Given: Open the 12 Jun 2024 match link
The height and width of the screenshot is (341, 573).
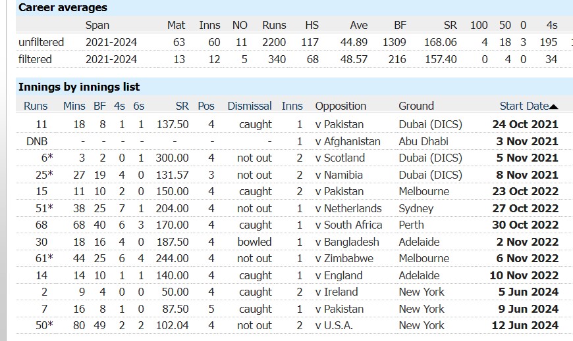Looking at the screenshot, I should (x=525, y=325).
